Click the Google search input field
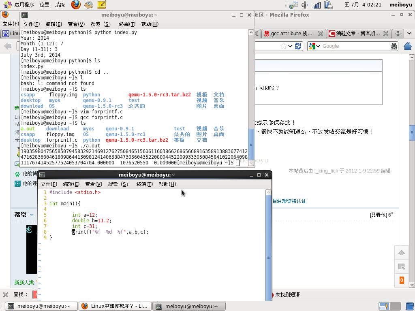 click(355, 46)
